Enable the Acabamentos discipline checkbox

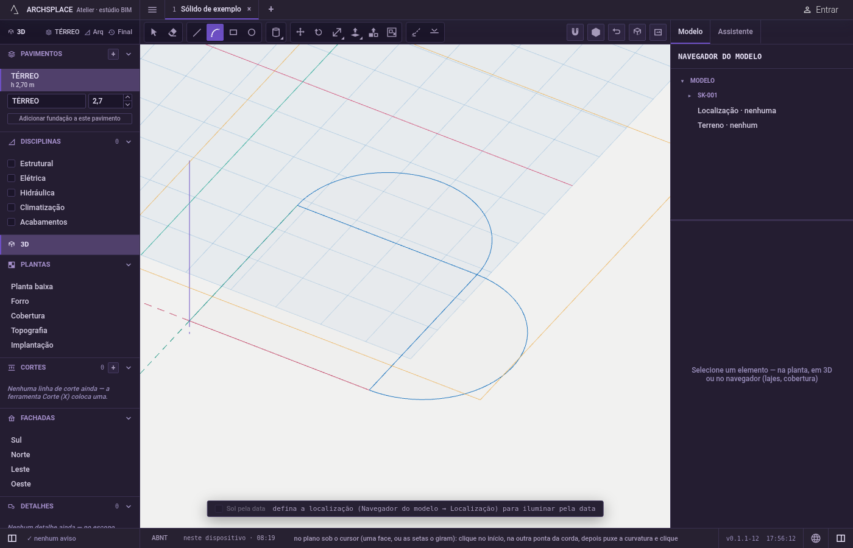click(x=11, y=222)
